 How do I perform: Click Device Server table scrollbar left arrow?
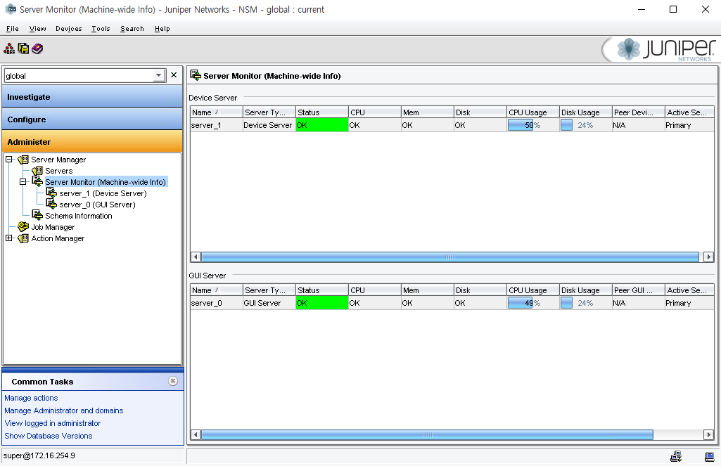tap(196, 257)
